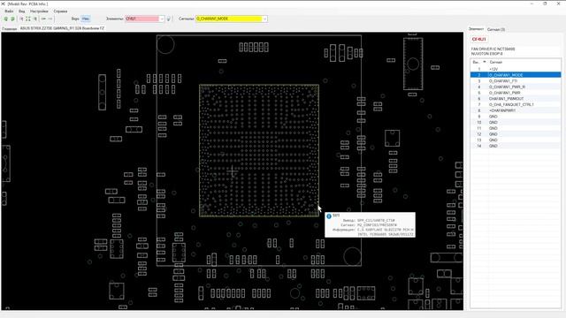Close the PCBA Info window
This screenshot has width=566, height=318.
point(558,4)
